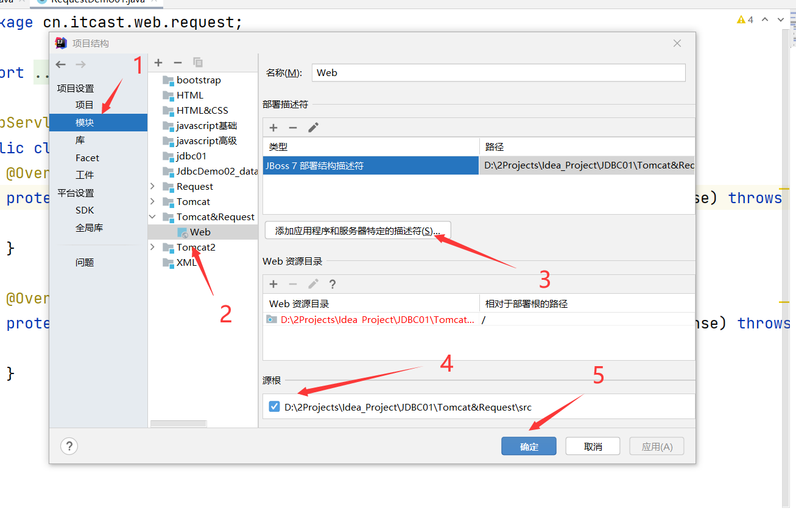Image resolution: width=796 pixels, height=517 pixels.
Task: Click the forward navigation arrow
Action: pyautogui.click(x=80, y=64)
